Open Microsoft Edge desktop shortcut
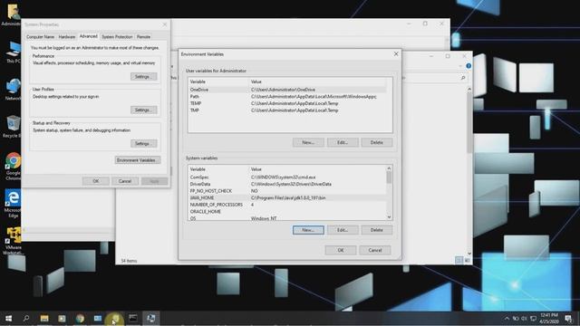 click(x=13, y=203)
